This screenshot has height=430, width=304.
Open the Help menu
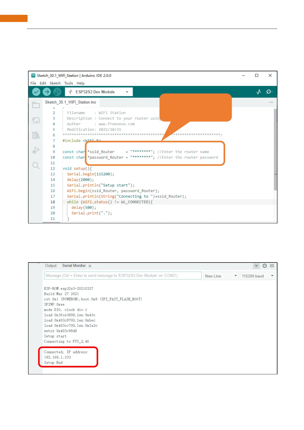tap(80, 83)
